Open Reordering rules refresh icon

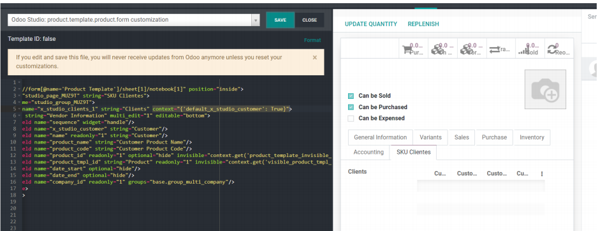click(x=552, y=50)
